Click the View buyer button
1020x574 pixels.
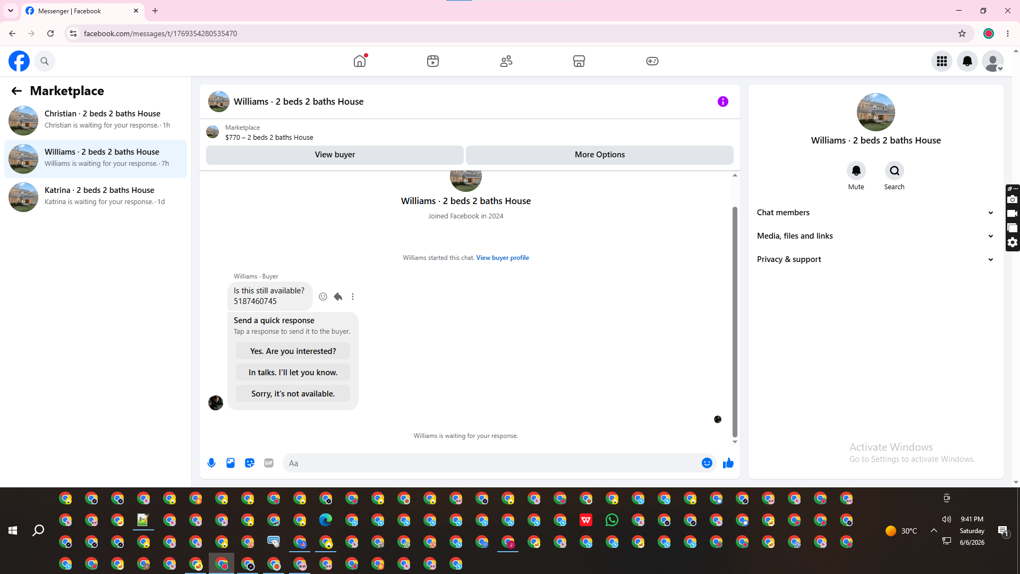point(335,155)
